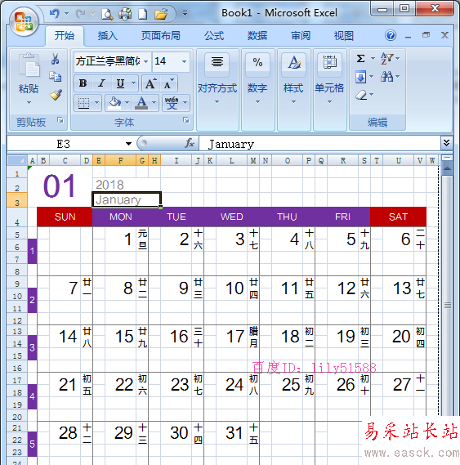The image size is (460, 465).
Task: Open the 数据 tab
Action: pyautogui.click(x=257, y=36)
